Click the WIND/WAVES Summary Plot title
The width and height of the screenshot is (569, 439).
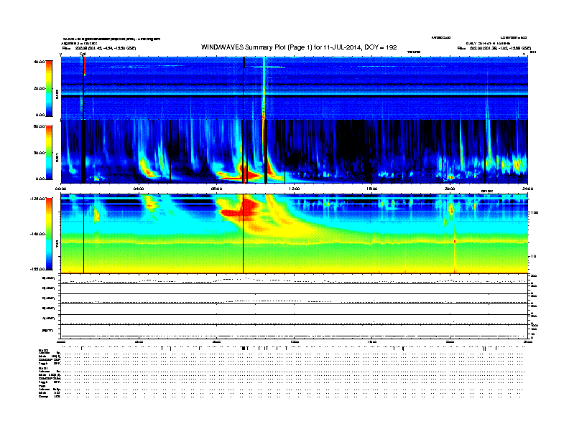(x=299, y=47)
